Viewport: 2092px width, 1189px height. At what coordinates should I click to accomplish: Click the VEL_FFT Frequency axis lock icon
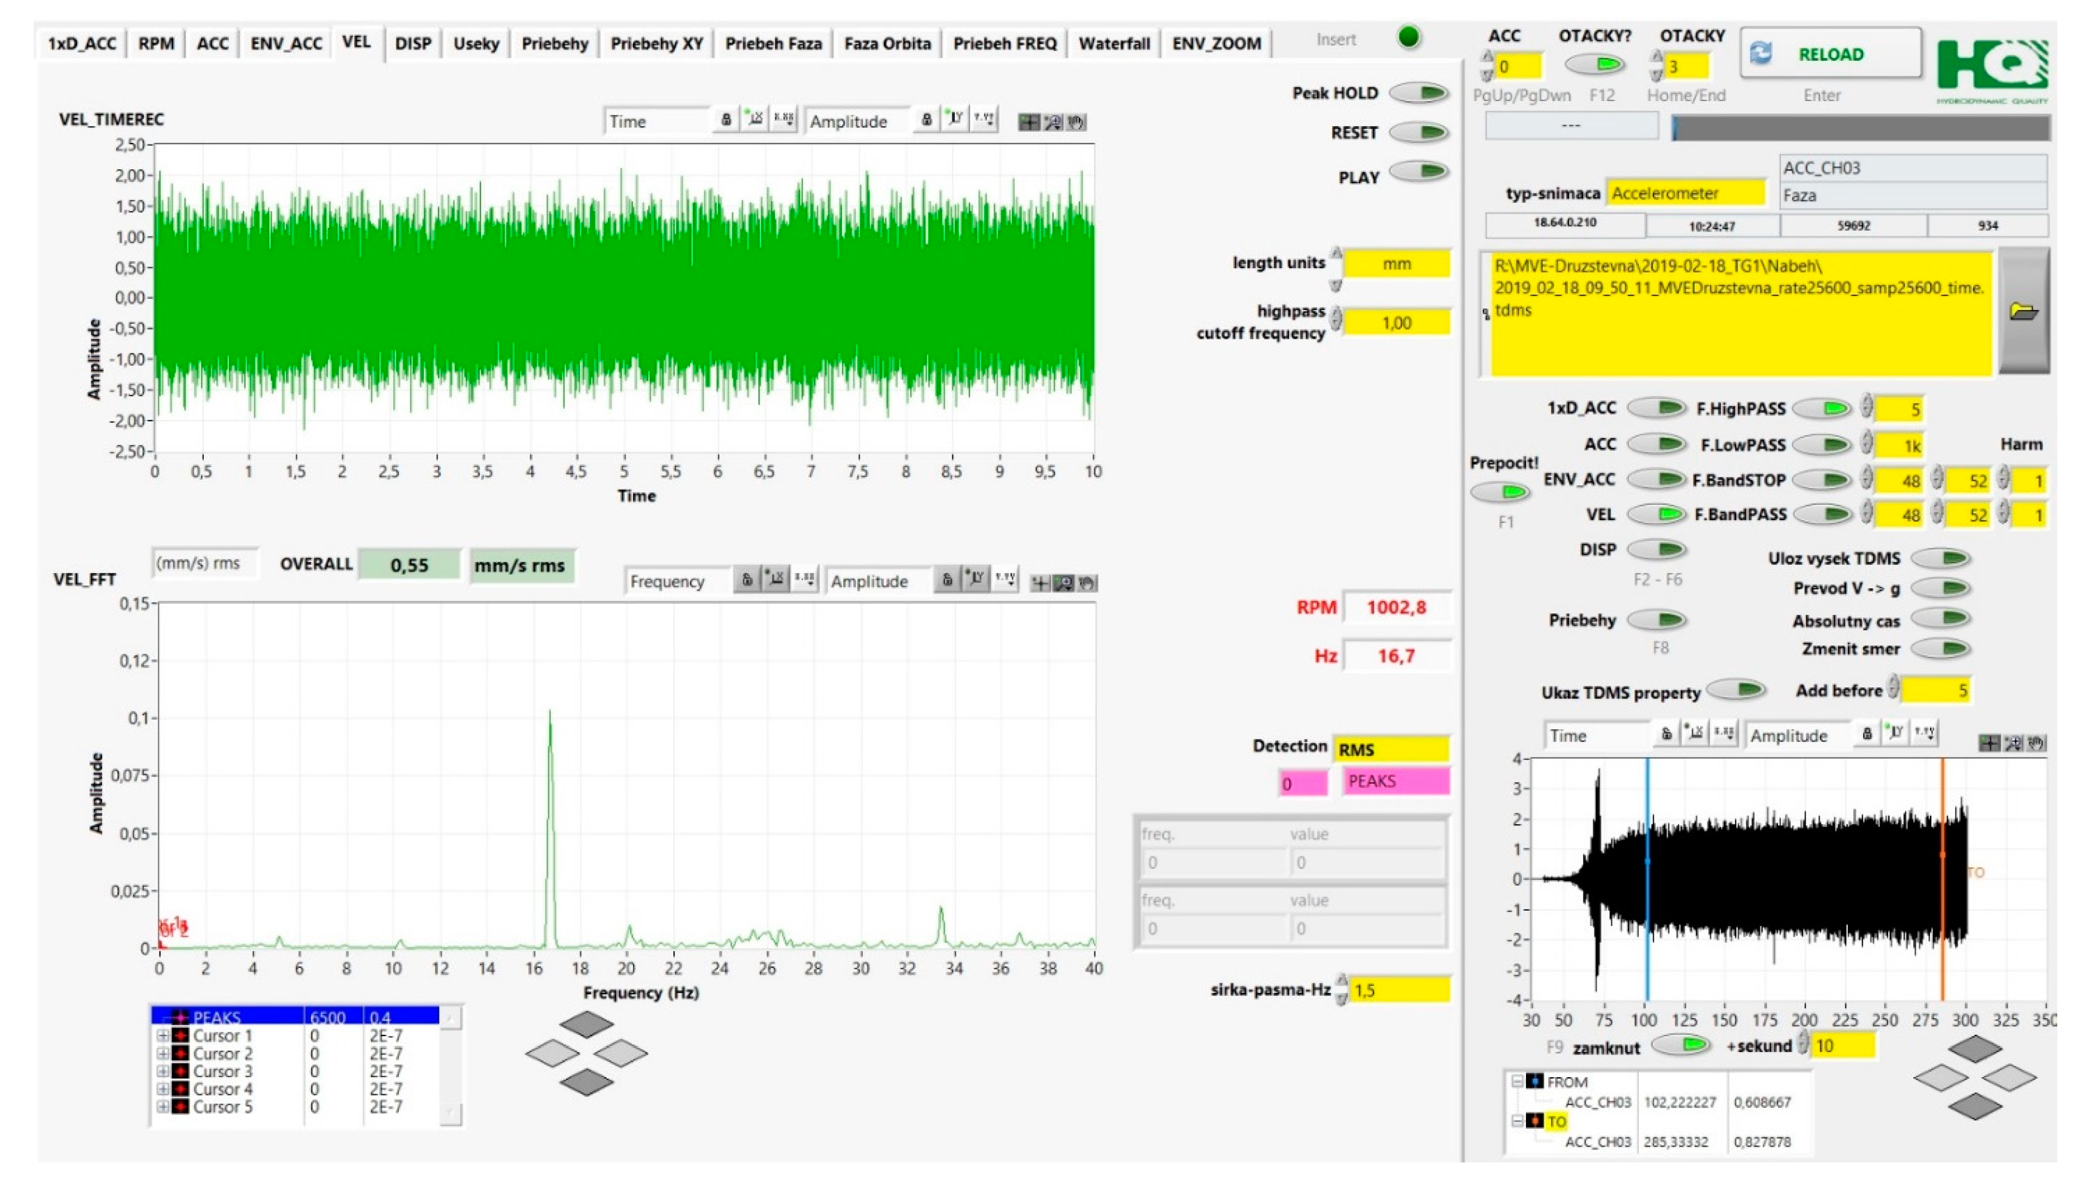coord(746,580)
